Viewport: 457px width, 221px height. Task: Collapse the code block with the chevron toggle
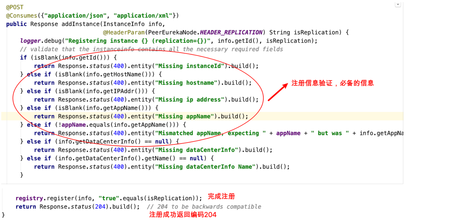(x=398, y=5)
